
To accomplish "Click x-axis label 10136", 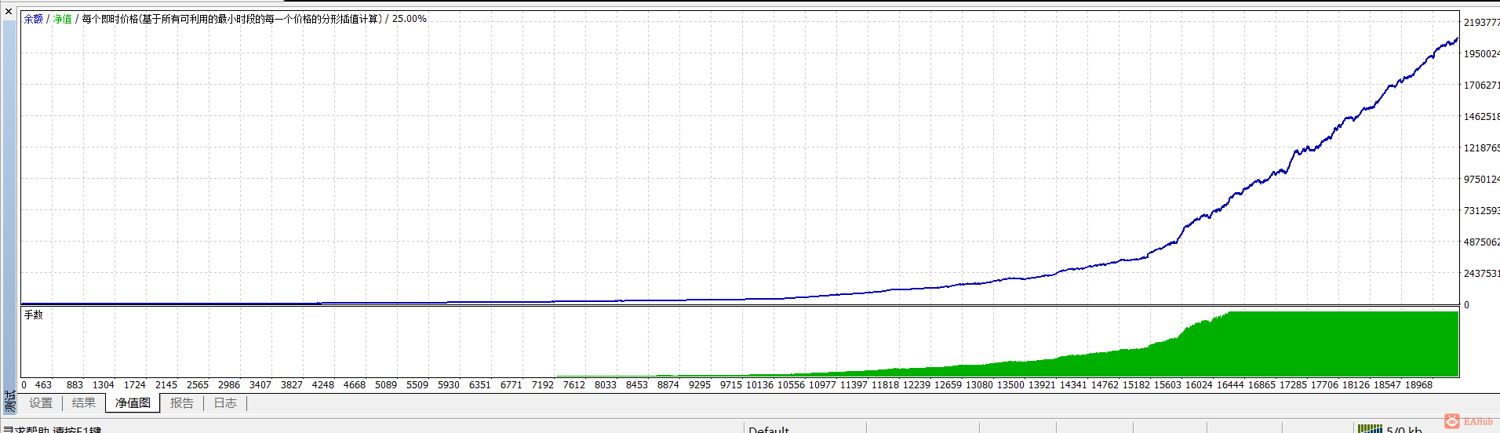I will tap(759, 385).
